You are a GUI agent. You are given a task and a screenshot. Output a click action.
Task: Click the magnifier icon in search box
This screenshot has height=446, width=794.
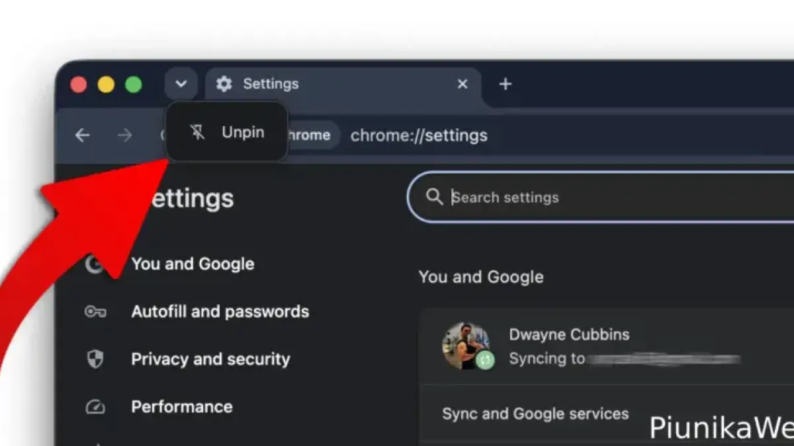click(x=435, y=197)
